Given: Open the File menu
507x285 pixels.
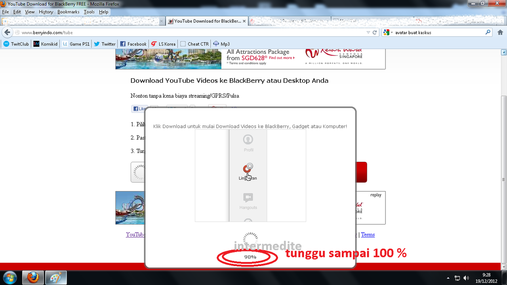Looking at the screenshot, I should 6,12.
